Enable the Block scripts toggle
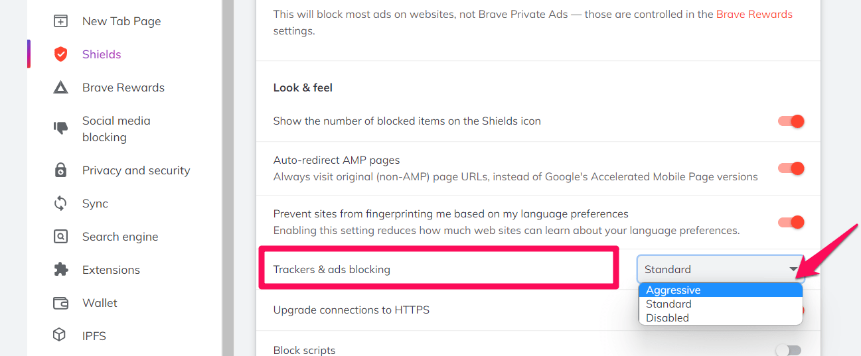Viewport: 861px width, 356px height. tap(789, 350)
